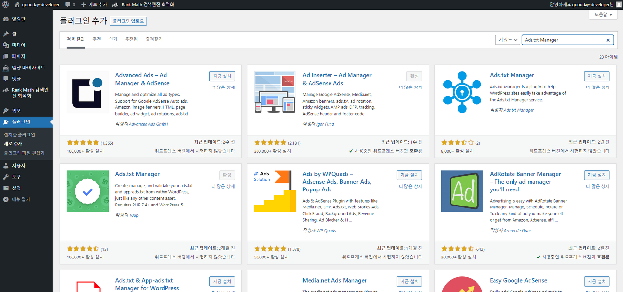Open author link Igor Funa
Image resolution: width=623 pixels, height=292 pixels.
point(326,124)
